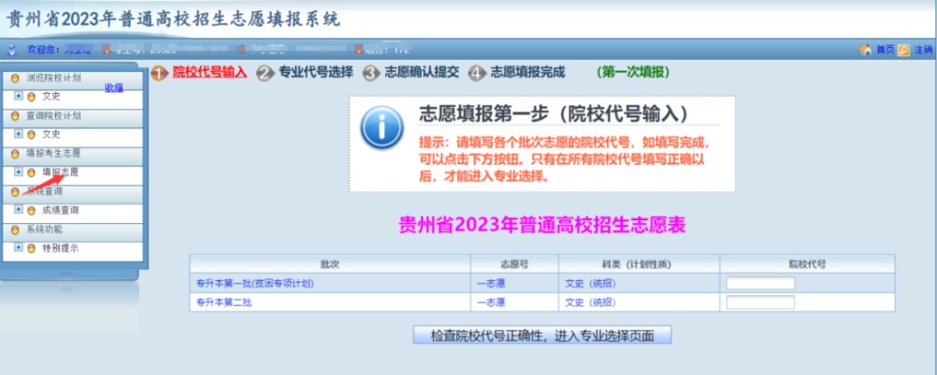
Task: Click the step 3 circle for 志愿确认提交
Action: [371, 73]
